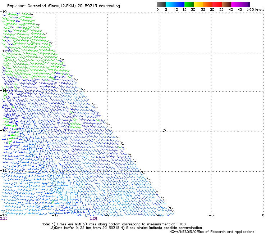Click the chart title 'Rapidscat Corrected Winds(12.5KM)'
The height and width of the screenshot is (234, 266).
click(41, 6)
